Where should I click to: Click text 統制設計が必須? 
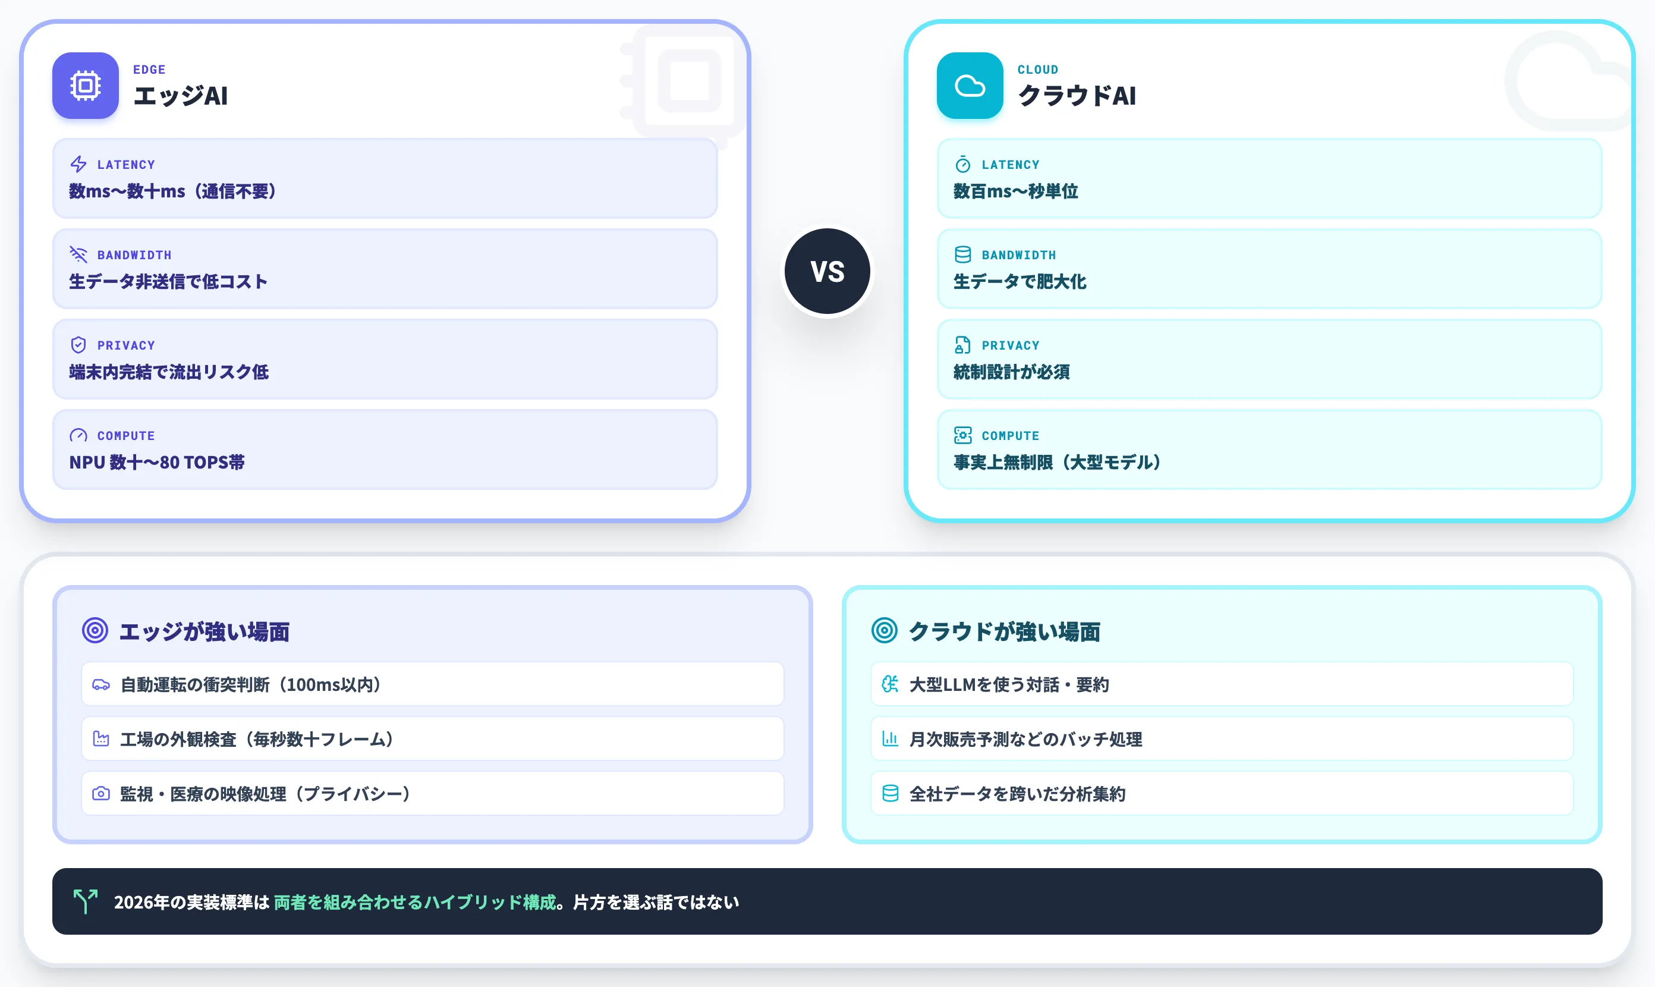pos(1012,372)
